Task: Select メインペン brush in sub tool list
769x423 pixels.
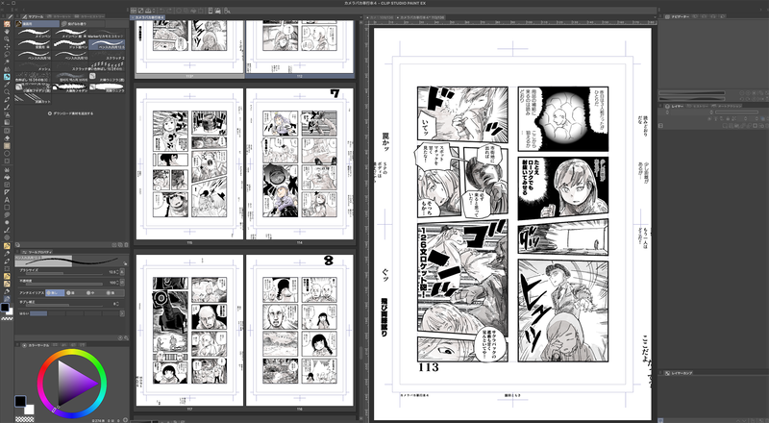Action: (33, 34)
